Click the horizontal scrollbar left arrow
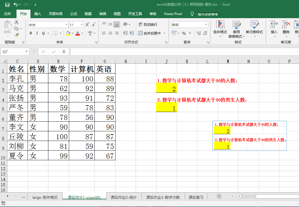Viewport: 299px width, 207px height. point(239,196)
